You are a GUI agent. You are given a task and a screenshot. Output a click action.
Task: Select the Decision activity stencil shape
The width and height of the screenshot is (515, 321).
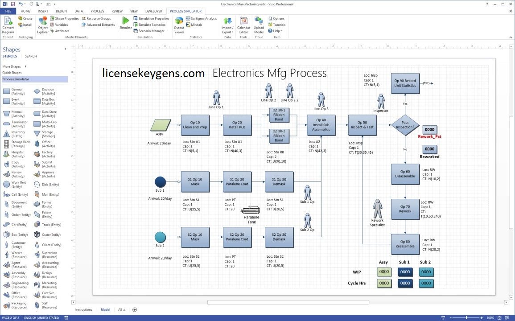[44, 91]
